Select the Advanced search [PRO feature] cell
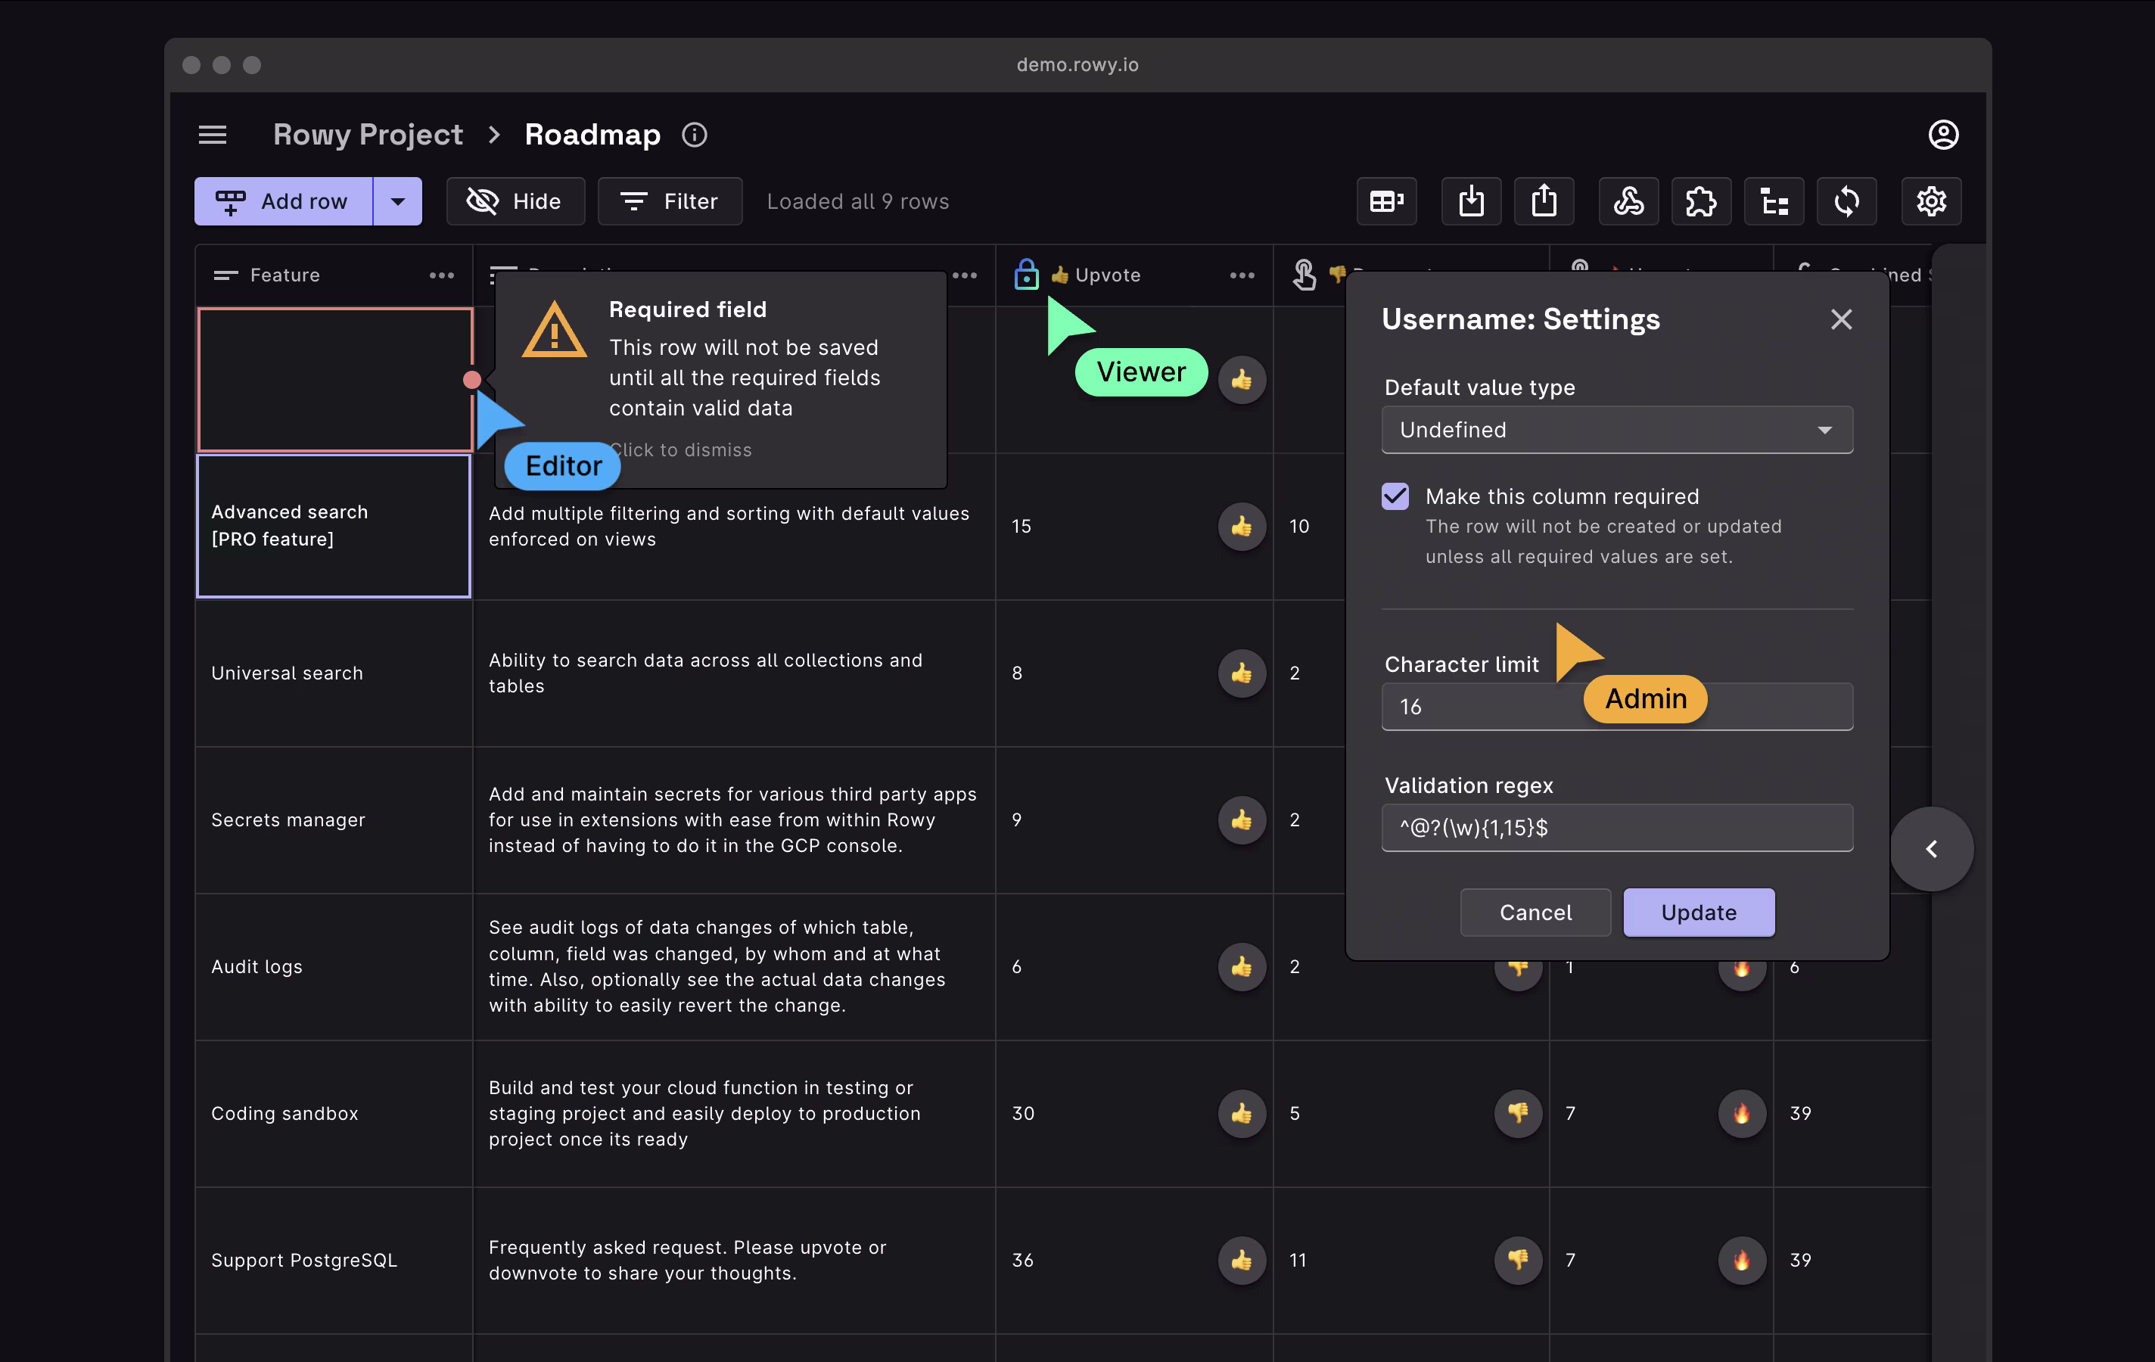The width and height of the screenshot is (2155, 1362). 334,526
